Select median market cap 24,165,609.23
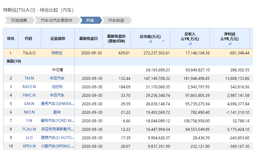 pos(158,70)
